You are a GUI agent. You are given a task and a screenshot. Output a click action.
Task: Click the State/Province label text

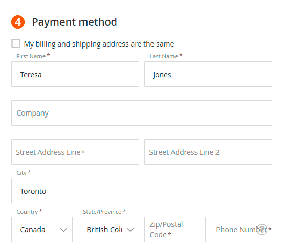point(102,212)
